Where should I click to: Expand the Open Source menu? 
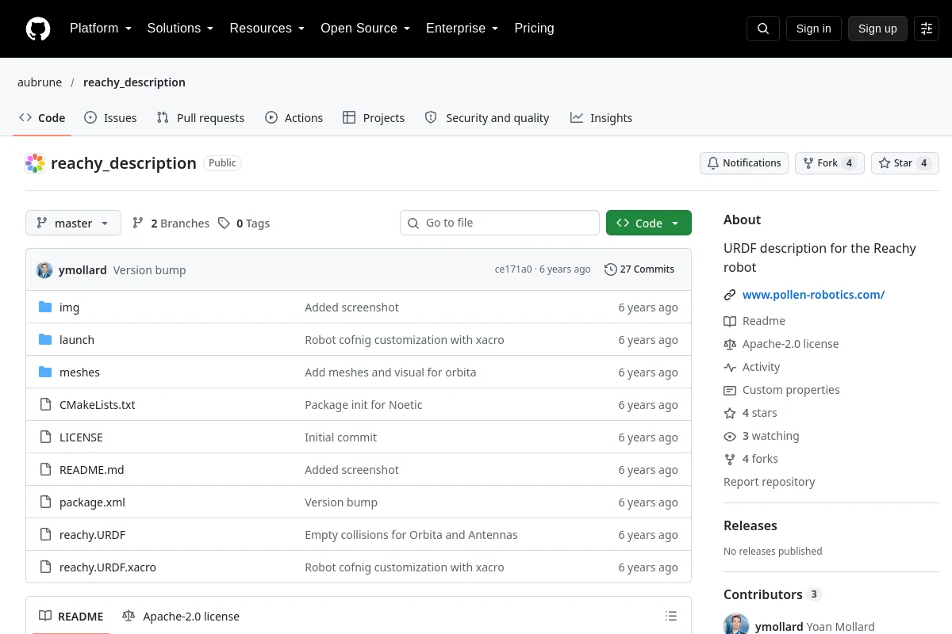(365, 29)
